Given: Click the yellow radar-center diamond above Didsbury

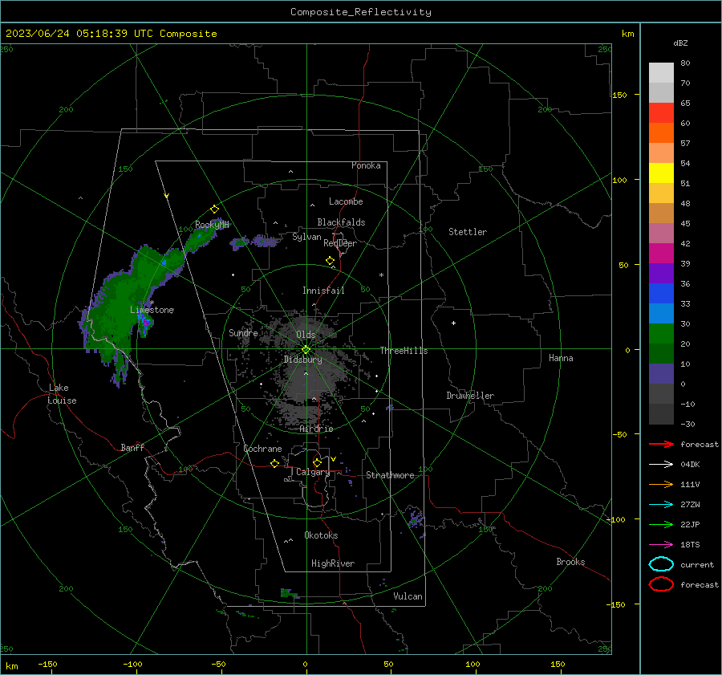Looking at the screenshot, I should [x=306, y=350].
